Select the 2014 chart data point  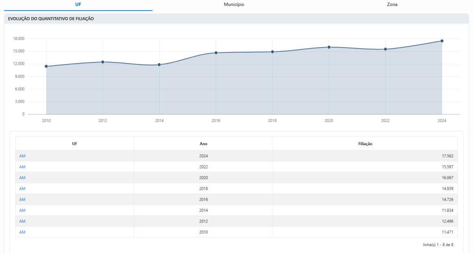pos(159,65)
